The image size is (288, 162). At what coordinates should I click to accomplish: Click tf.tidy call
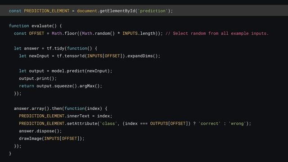tap(55, 49)
